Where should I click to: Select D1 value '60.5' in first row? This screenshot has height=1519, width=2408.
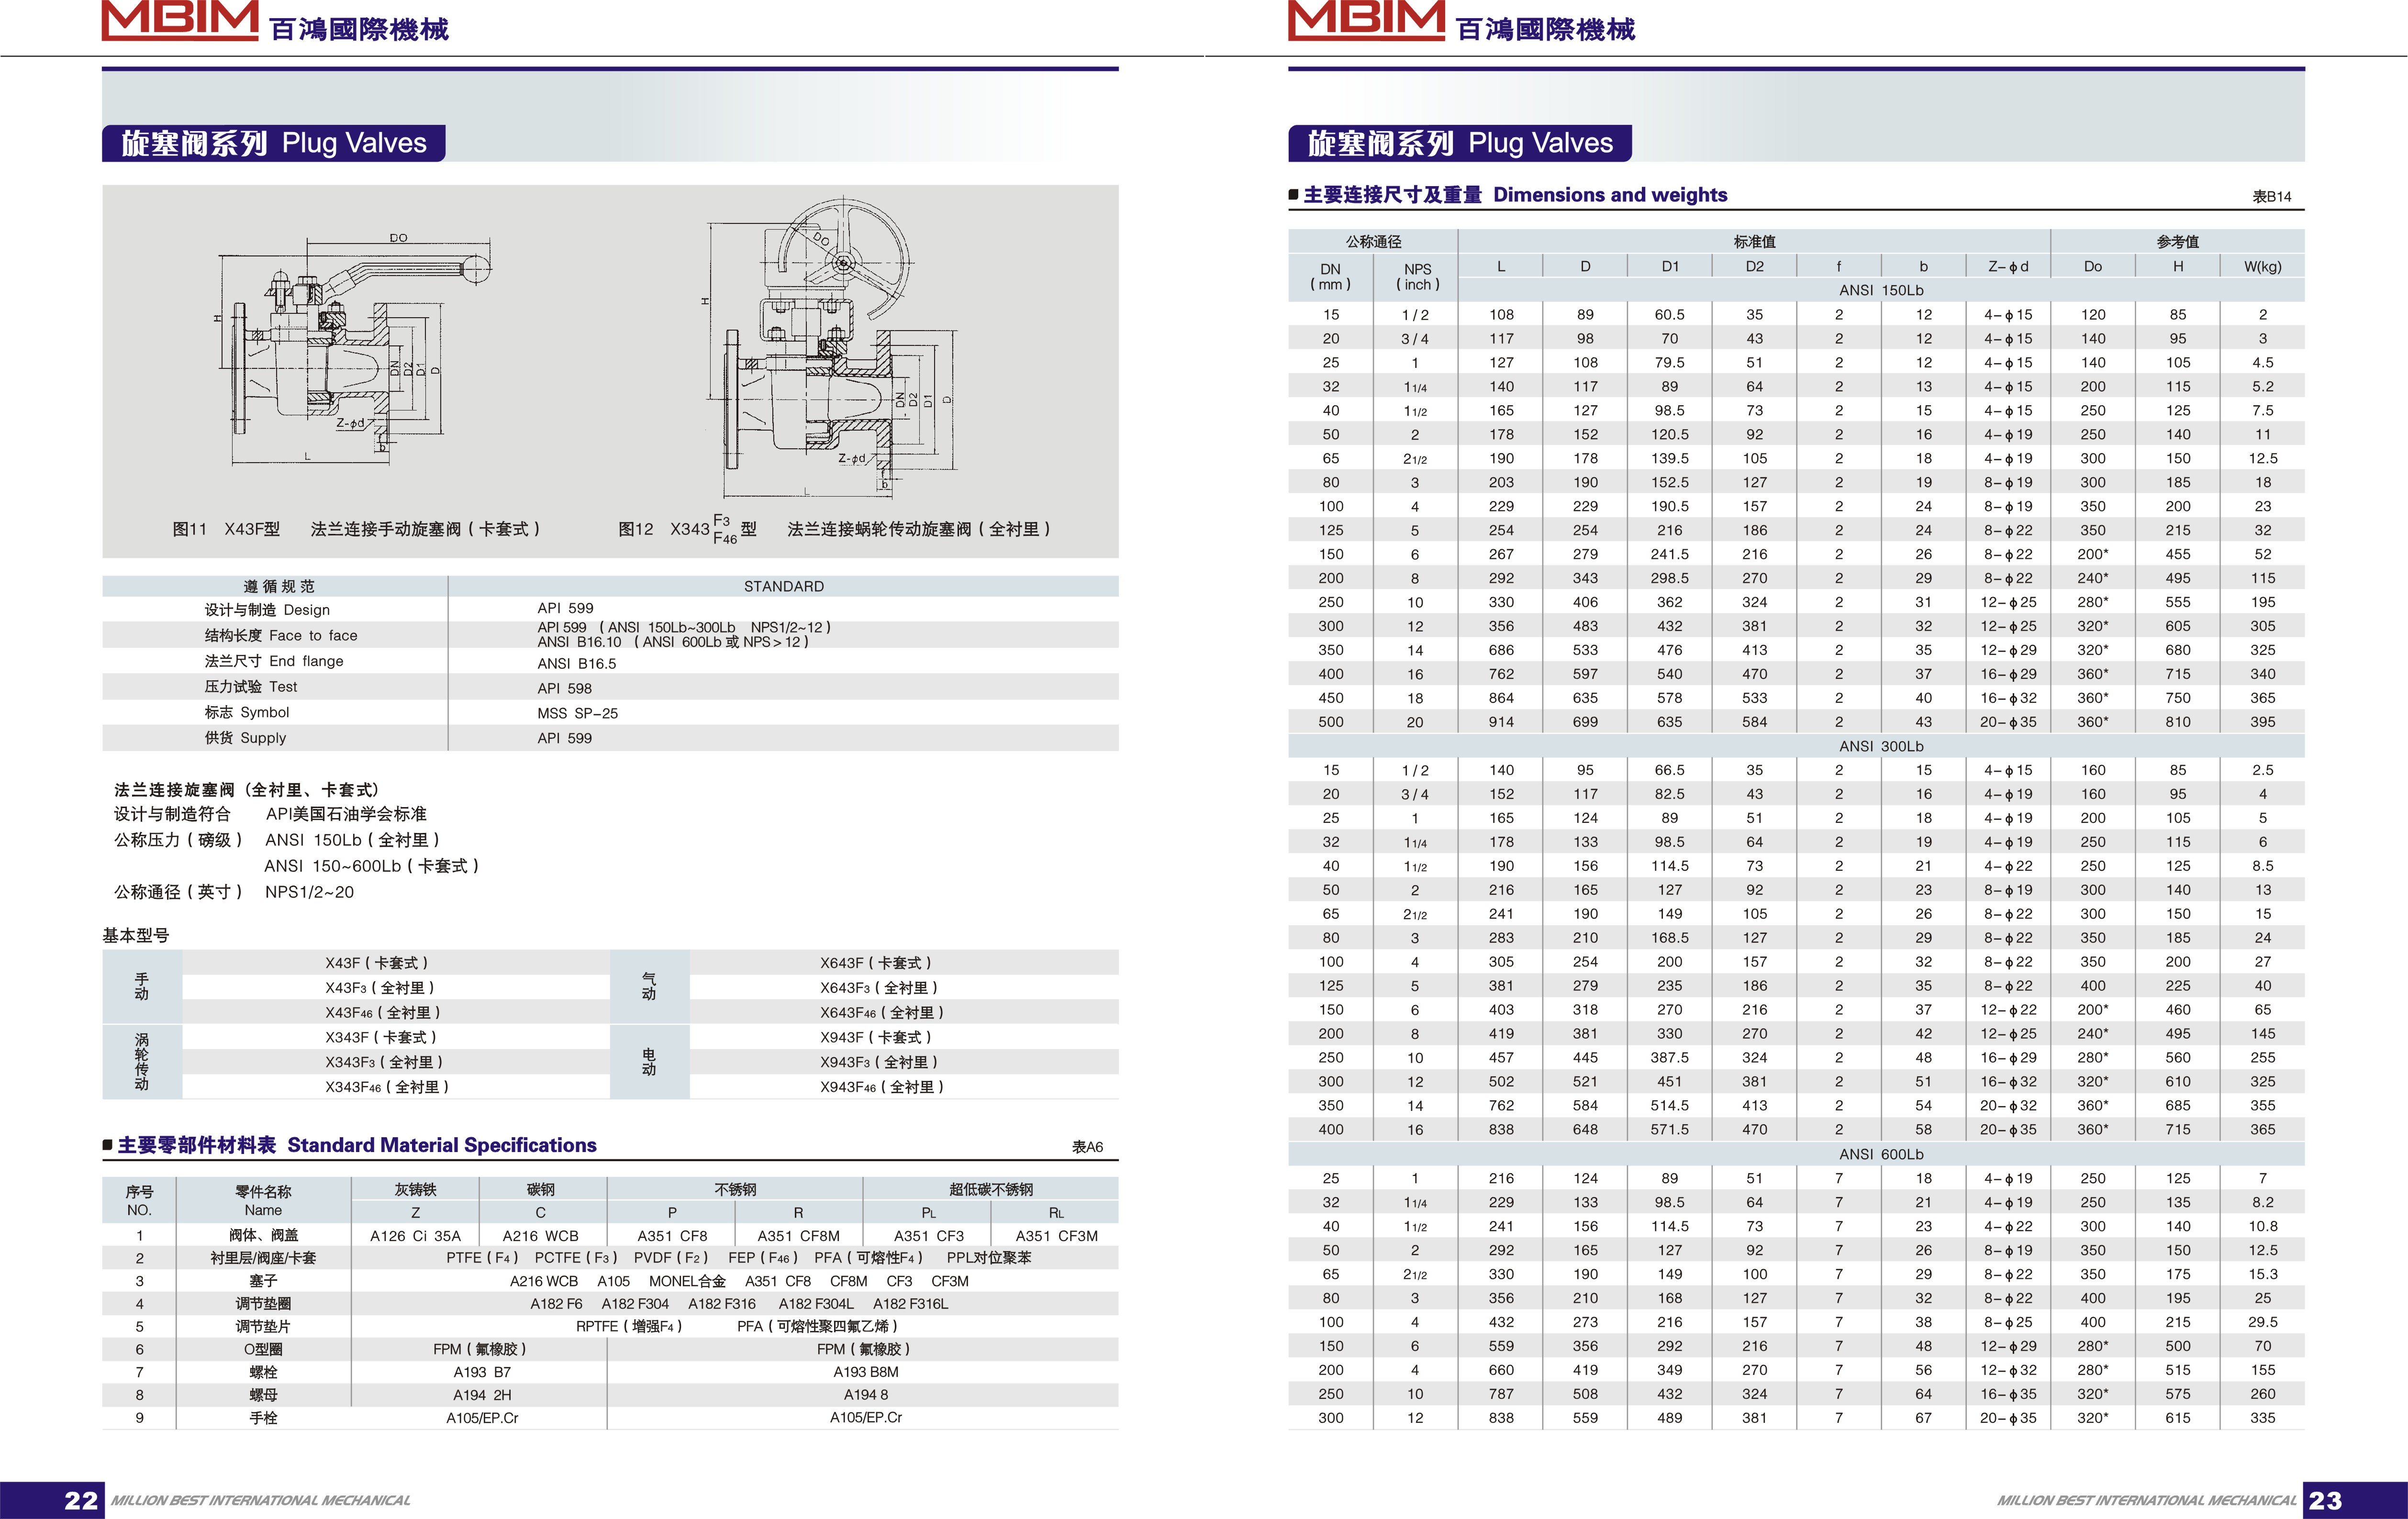coord(1669,315)
